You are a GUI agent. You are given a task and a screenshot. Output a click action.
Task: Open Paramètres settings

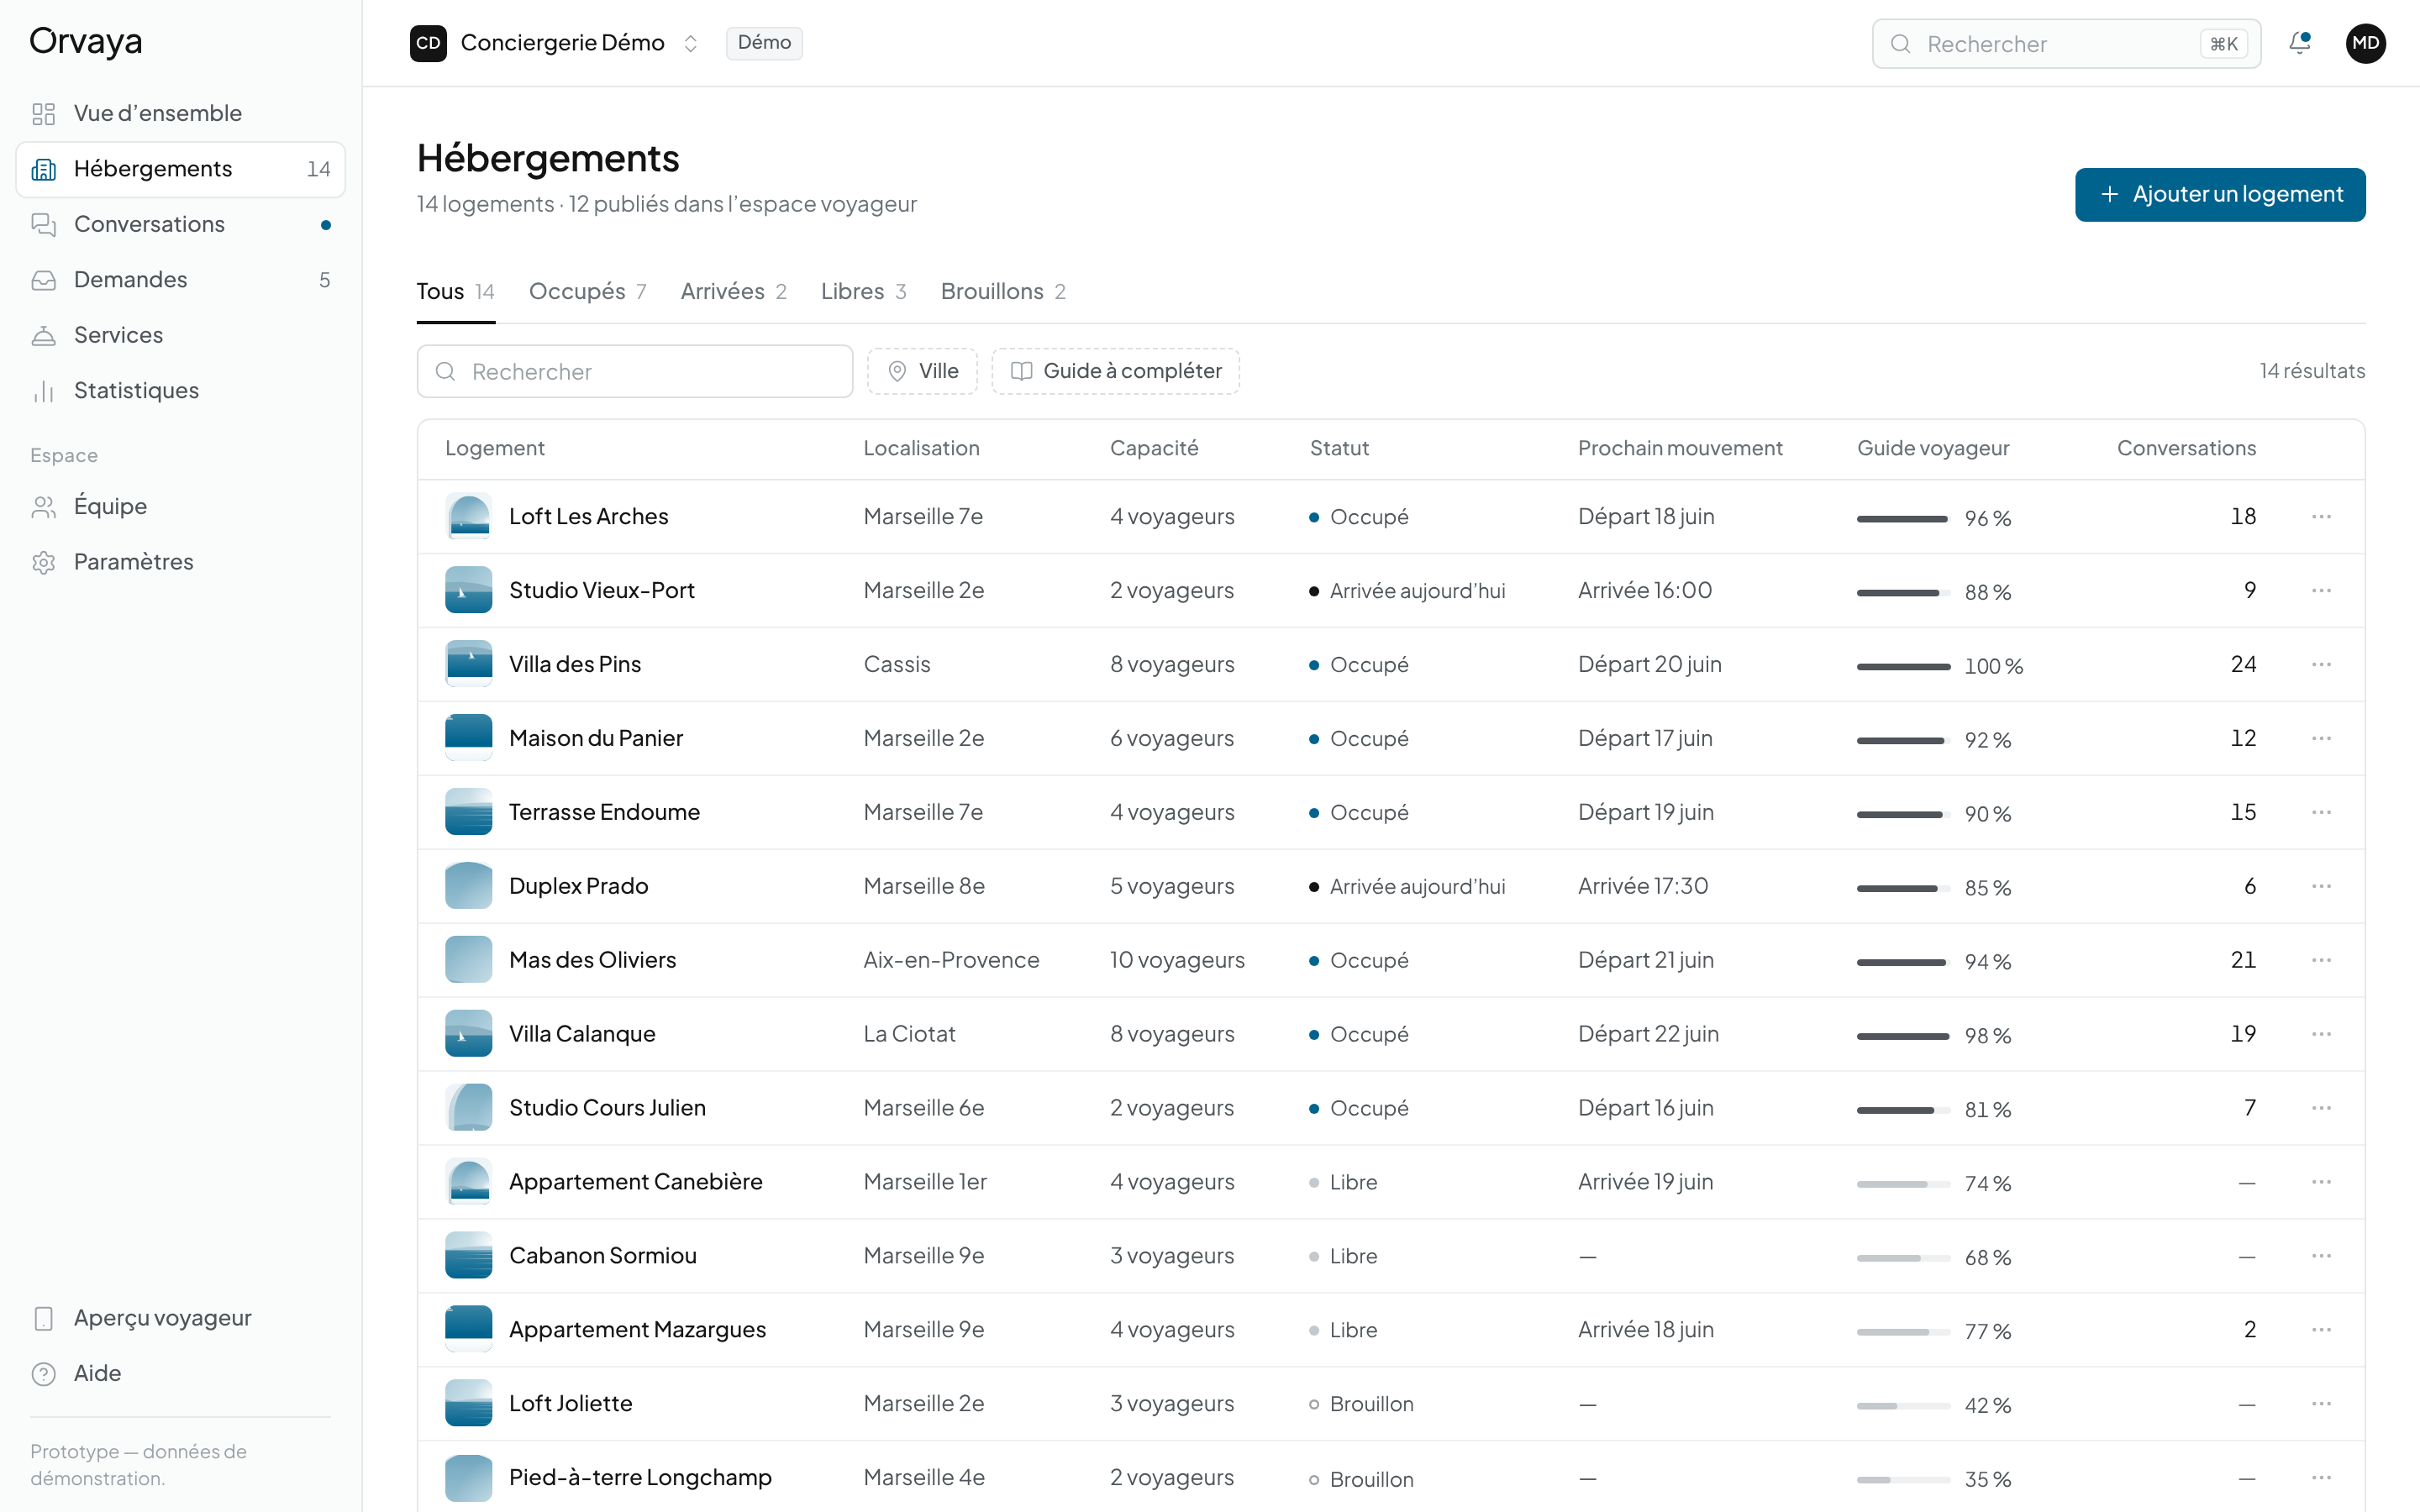coord(180,562)
